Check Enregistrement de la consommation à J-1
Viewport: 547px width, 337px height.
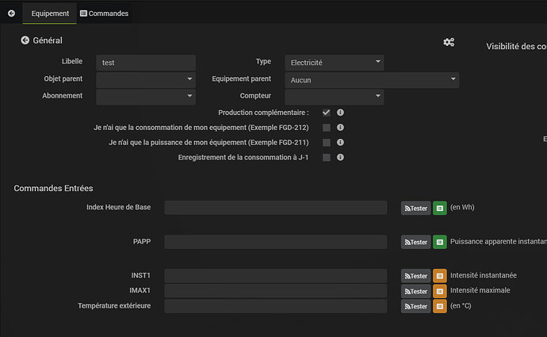point(326,158)
